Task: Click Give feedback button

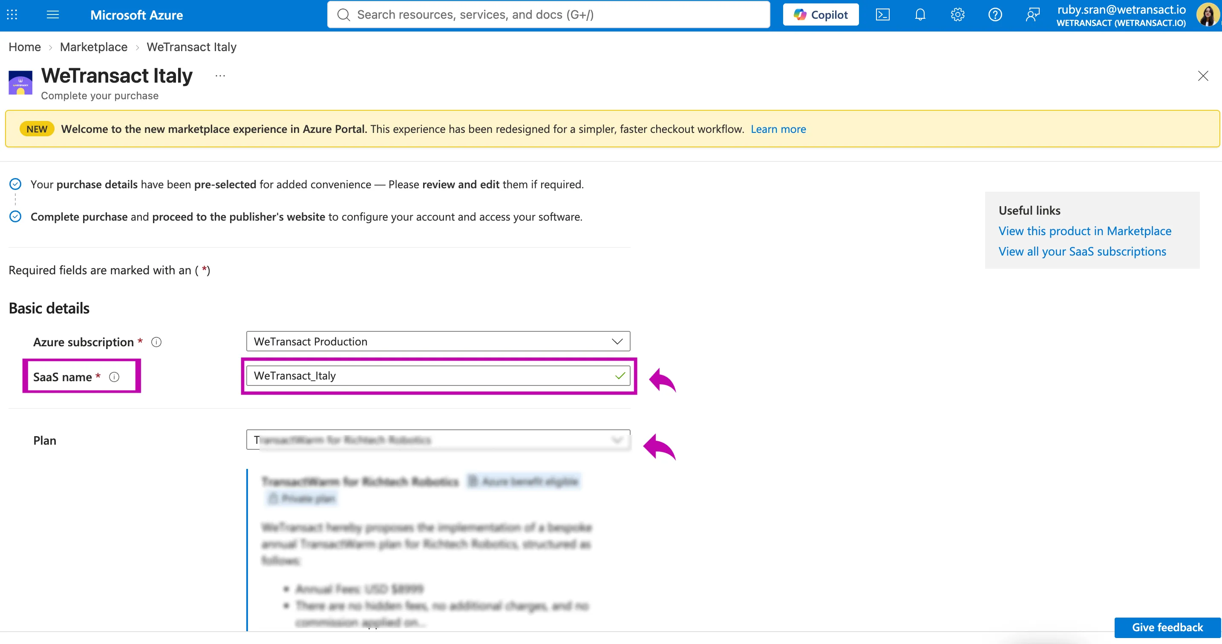Action: point(1167,627)
